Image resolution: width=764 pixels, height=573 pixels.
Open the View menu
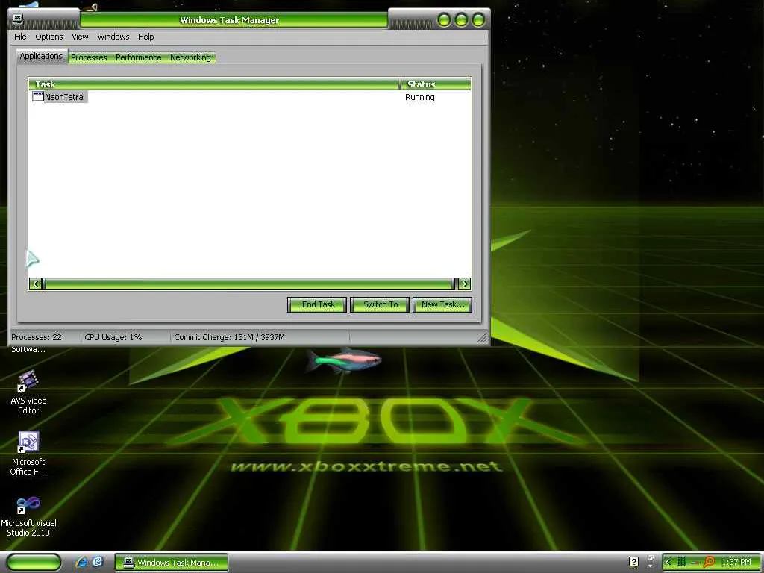coord(80,37)
